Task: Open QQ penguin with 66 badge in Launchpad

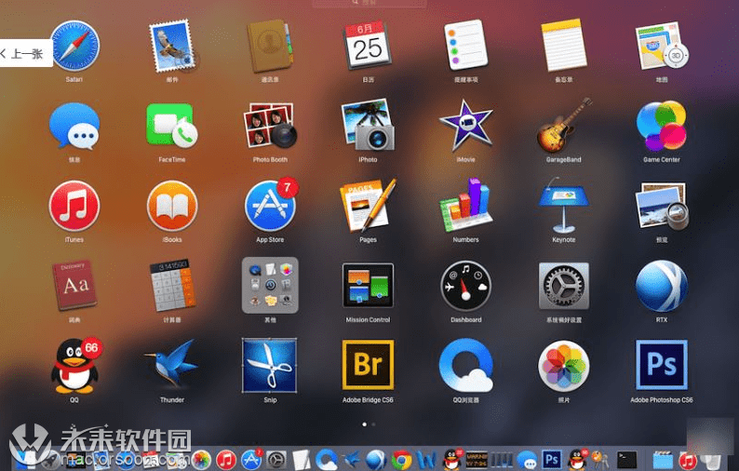Action: pos(75,366)
